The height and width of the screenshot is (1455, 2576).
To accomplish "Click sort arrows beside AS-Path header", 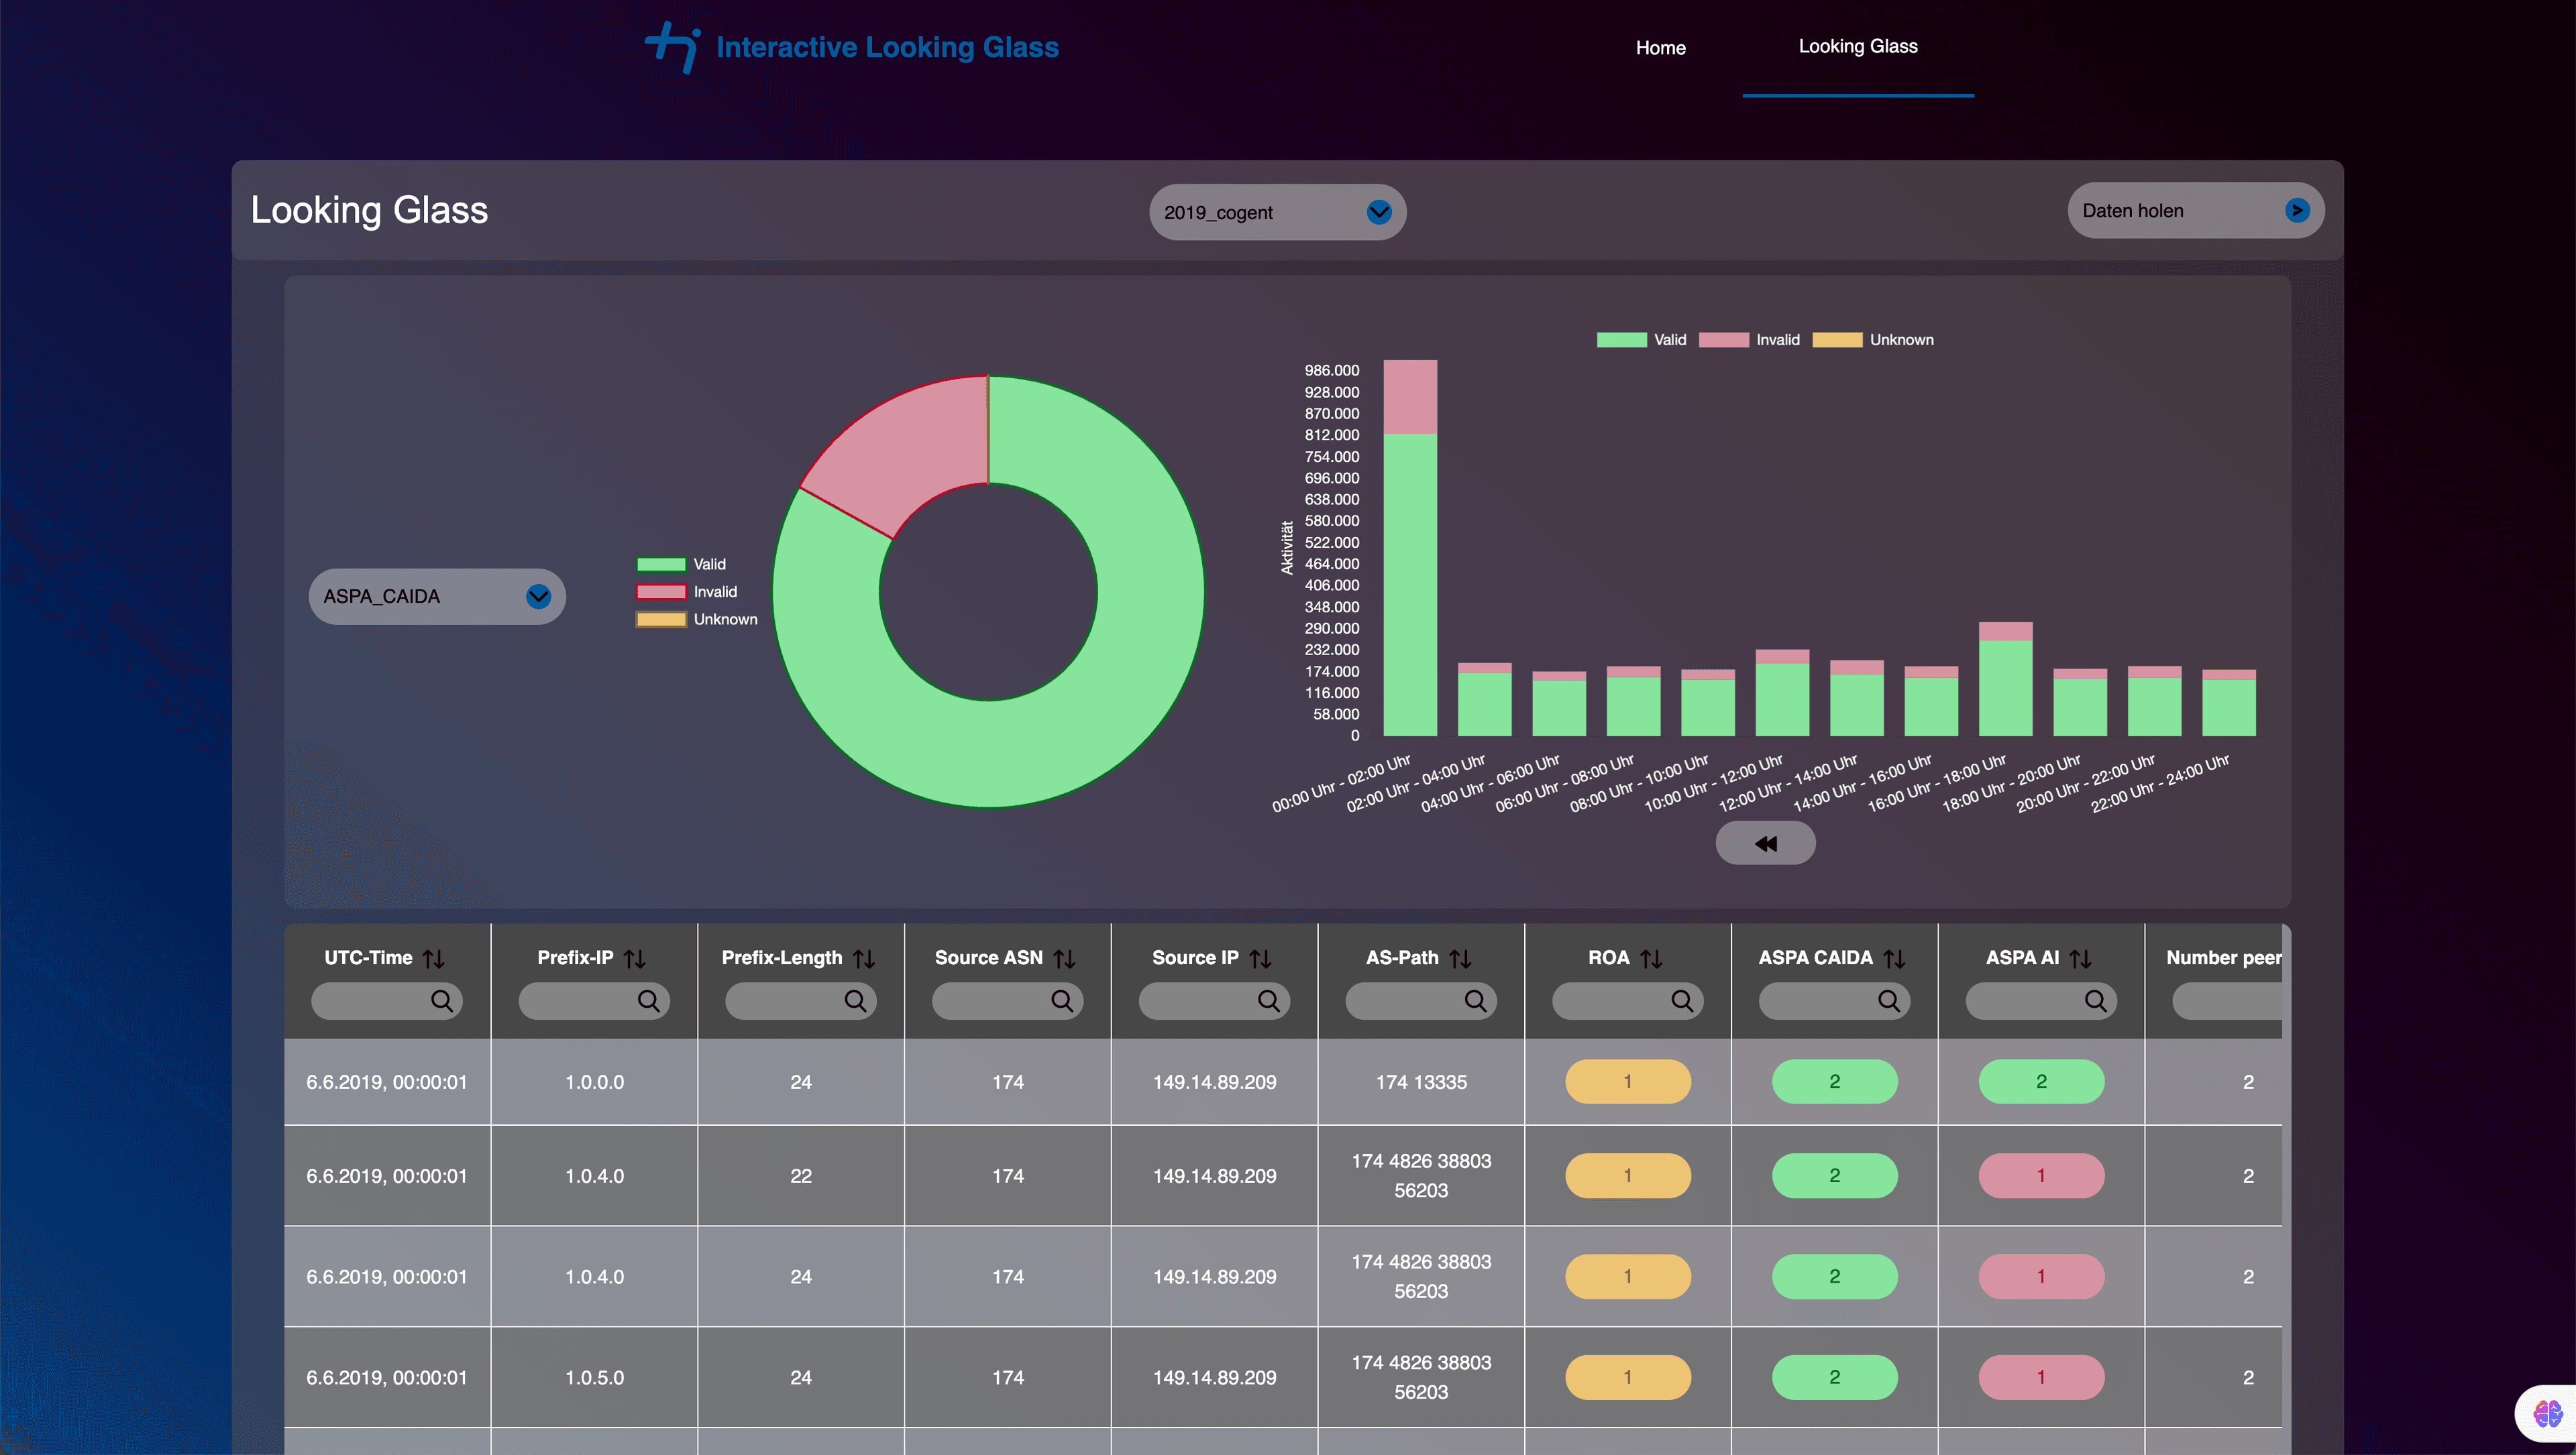I will (x=1460, y=958).
